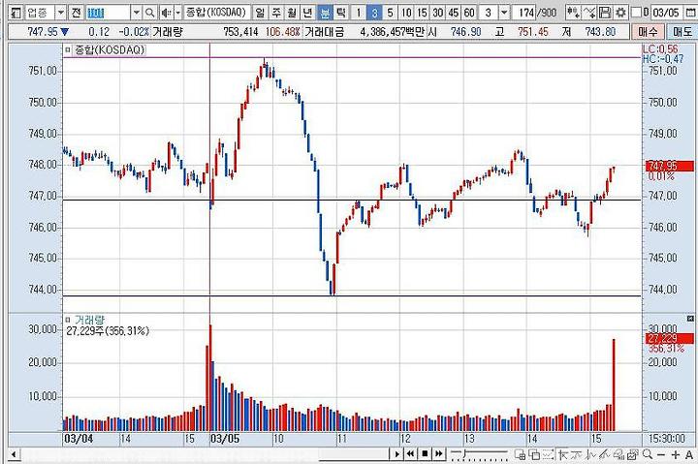Click the speaker sound icon
This screenshot has height=464, width=698.
[x=166, y=13]
